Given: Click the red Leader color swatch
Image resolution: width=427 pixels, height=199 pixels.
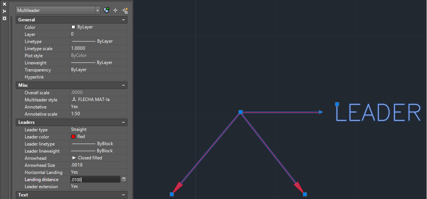Looking at the screenshot, I should (x=73, y=137).
